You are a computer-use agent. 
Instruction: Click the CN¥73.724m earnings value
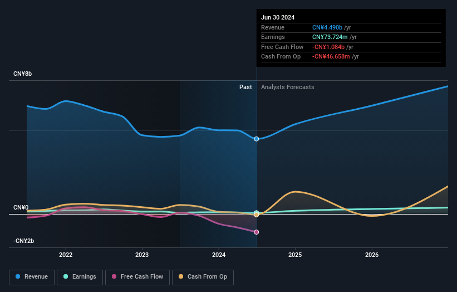[x=330, y=37]
